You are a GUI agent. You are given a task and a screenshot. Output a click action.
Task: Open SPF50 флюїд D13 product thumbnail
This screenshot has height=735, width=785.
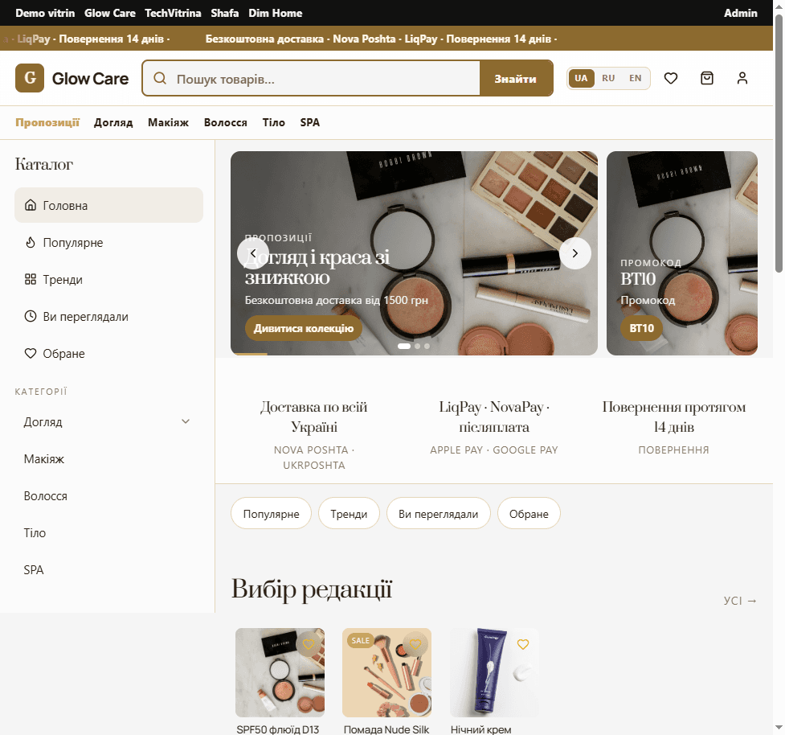pyautogui.click(x=280, y=673)
